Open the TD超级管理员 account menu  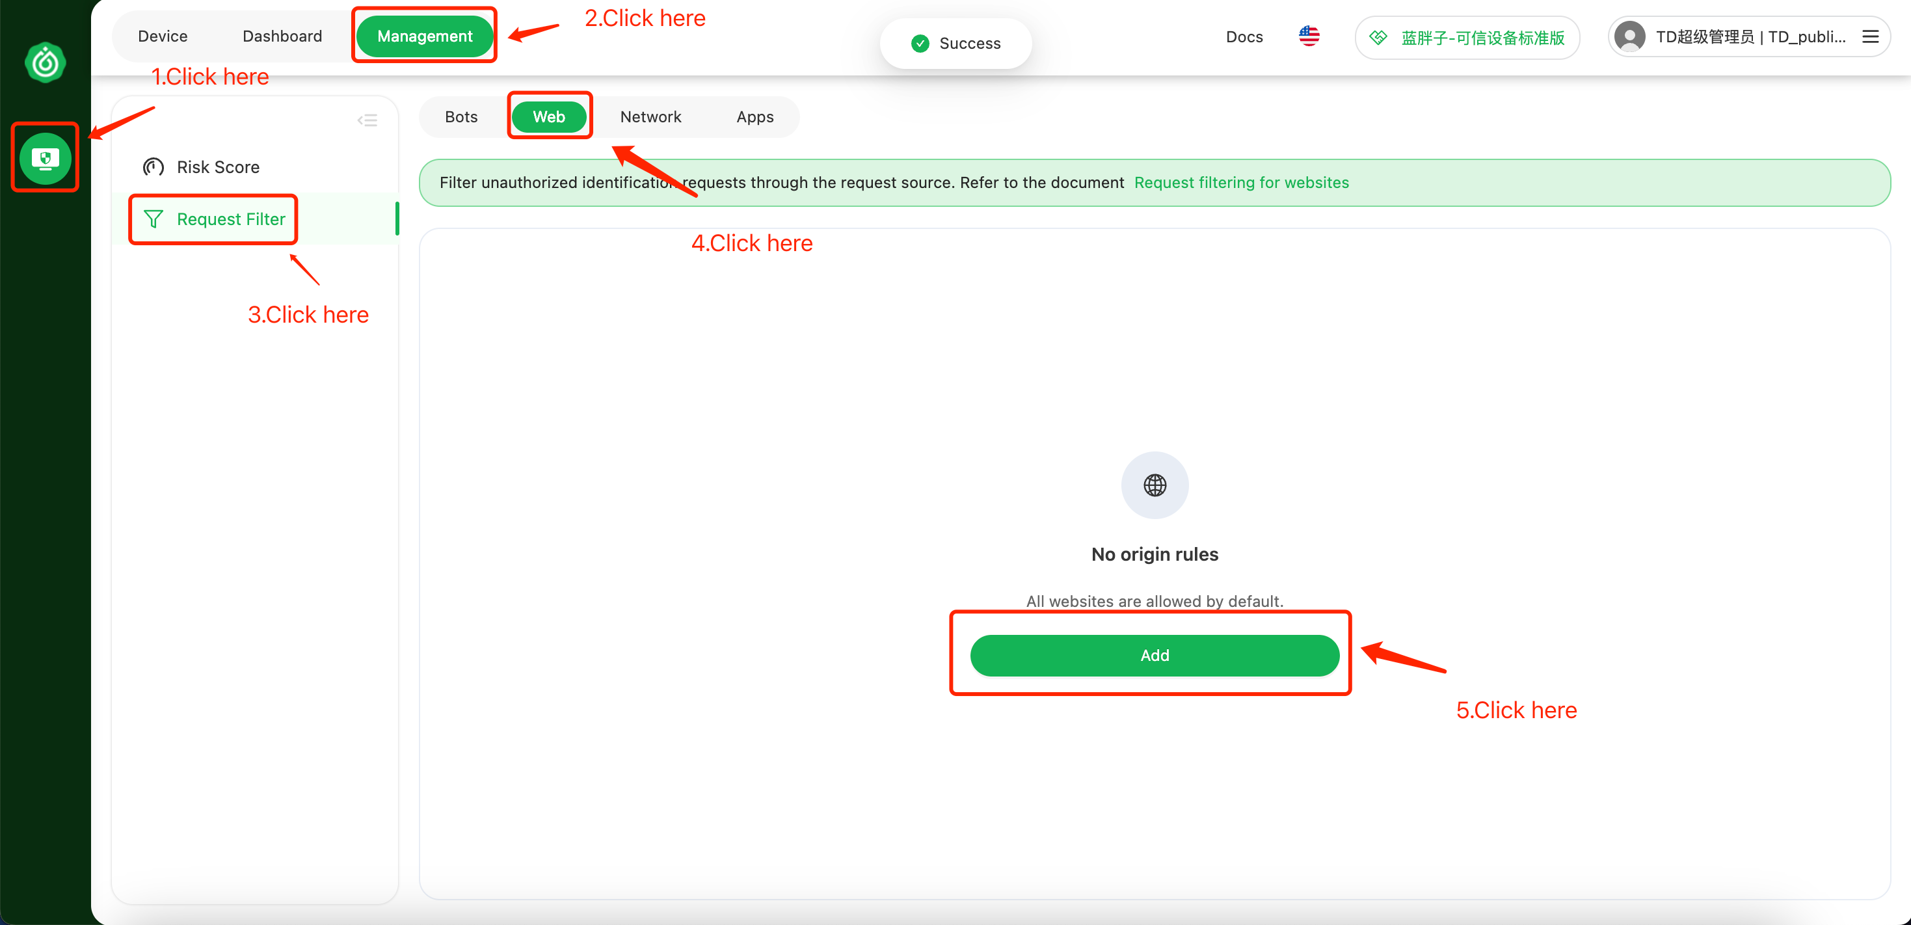(1748, 37)
